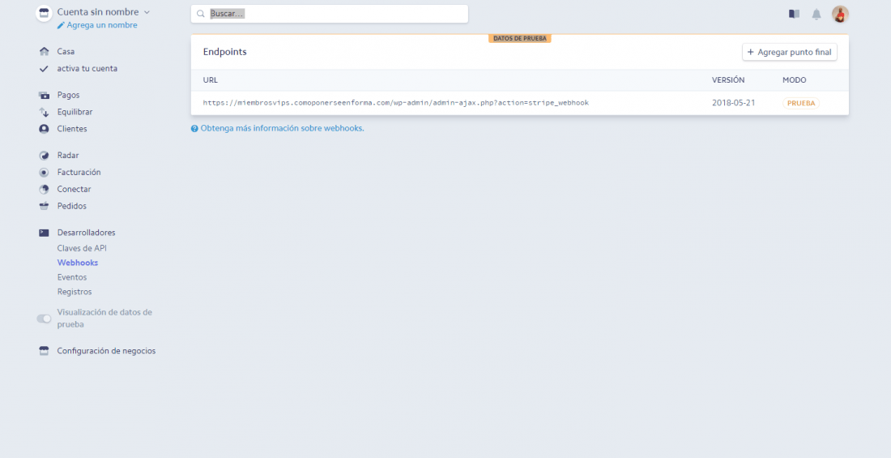Click the checkmark icon beside activa tu cuenta
The image size is (891, 458).
pyautogui.click(x=44, y=68)
